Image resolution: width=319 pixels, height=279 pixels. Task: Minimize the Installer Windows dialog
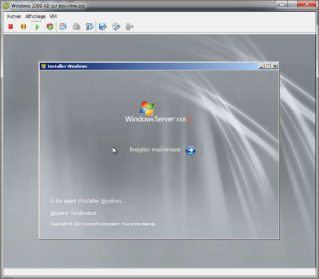coord(261,66)
